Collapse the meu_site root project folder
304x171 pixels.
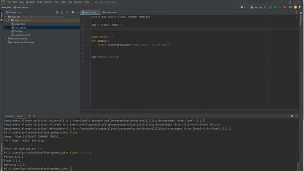tap(6, 17)
